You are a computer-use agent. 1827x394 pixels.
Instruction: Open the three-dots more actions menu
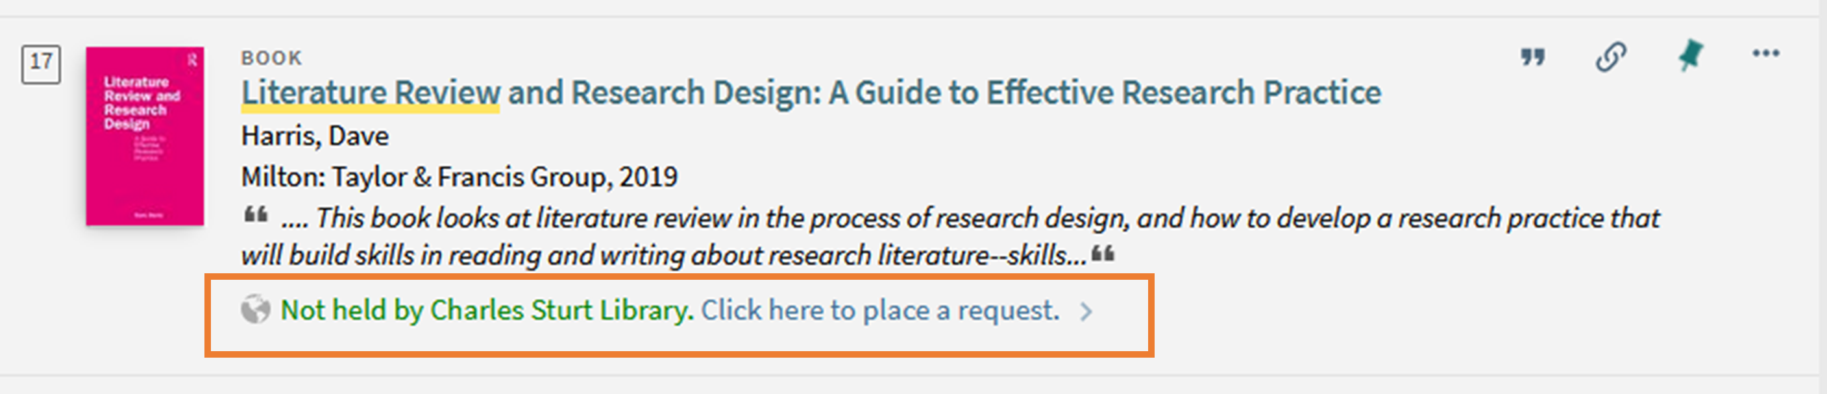tap(1765, 53)
